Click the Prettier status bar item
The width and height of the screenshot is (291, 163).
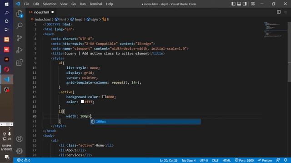tap(265, 160)
